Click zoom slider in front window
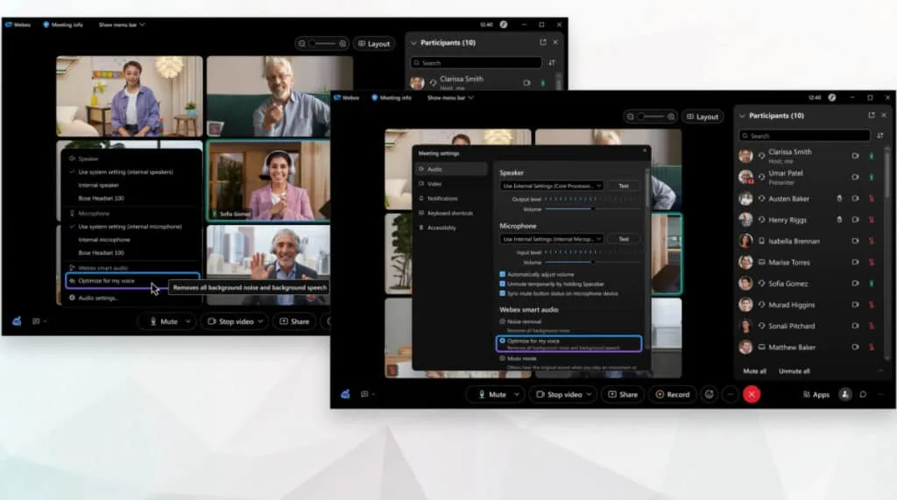Screen dimensions: 897x500 point(651,116)
